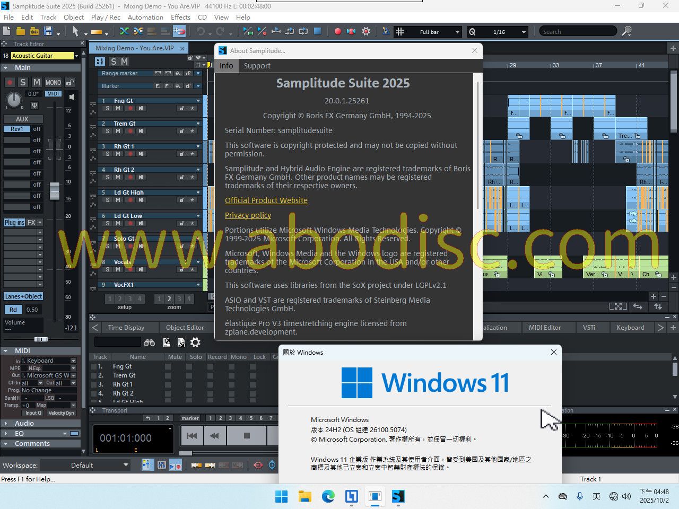
Task: Open File Explorer from the Windows taskbar
Action: click(x=304, y=496)
